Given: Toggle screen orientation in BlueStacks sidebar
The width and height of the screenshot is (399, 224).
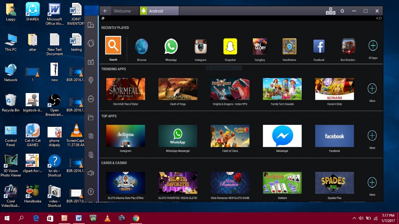Looking at the screenshot, I should coord(91,25).
